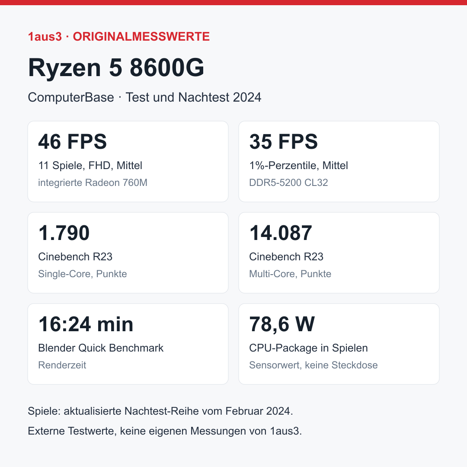Click footnote 'Spiele: aktualisierte Nachtest-Reihe vom Februar 2024.'
This screenshot has width=467, height=467.
coord(160,411)
